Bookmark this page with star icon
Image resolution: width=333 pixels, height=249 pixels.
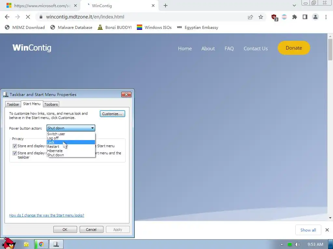tap(261, 17)
